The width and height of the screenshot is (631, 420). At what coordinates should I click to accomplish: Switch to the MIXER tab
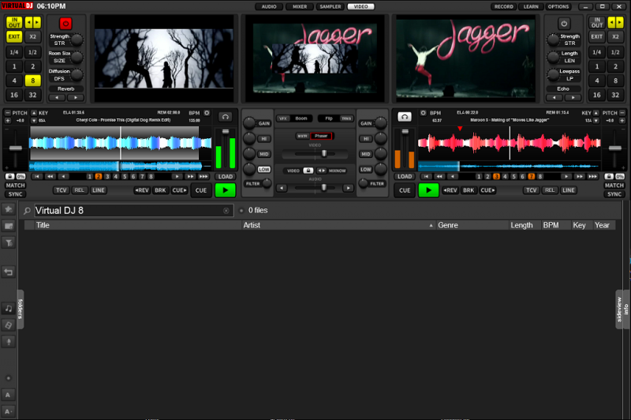click(x=299, y=6)
